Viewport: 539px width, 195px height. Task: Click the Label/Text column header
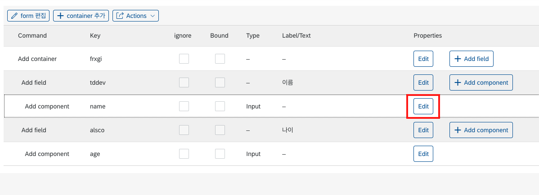click(296, 36)
